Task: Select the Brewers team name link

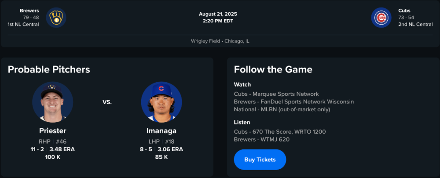Action: [29, 11]
